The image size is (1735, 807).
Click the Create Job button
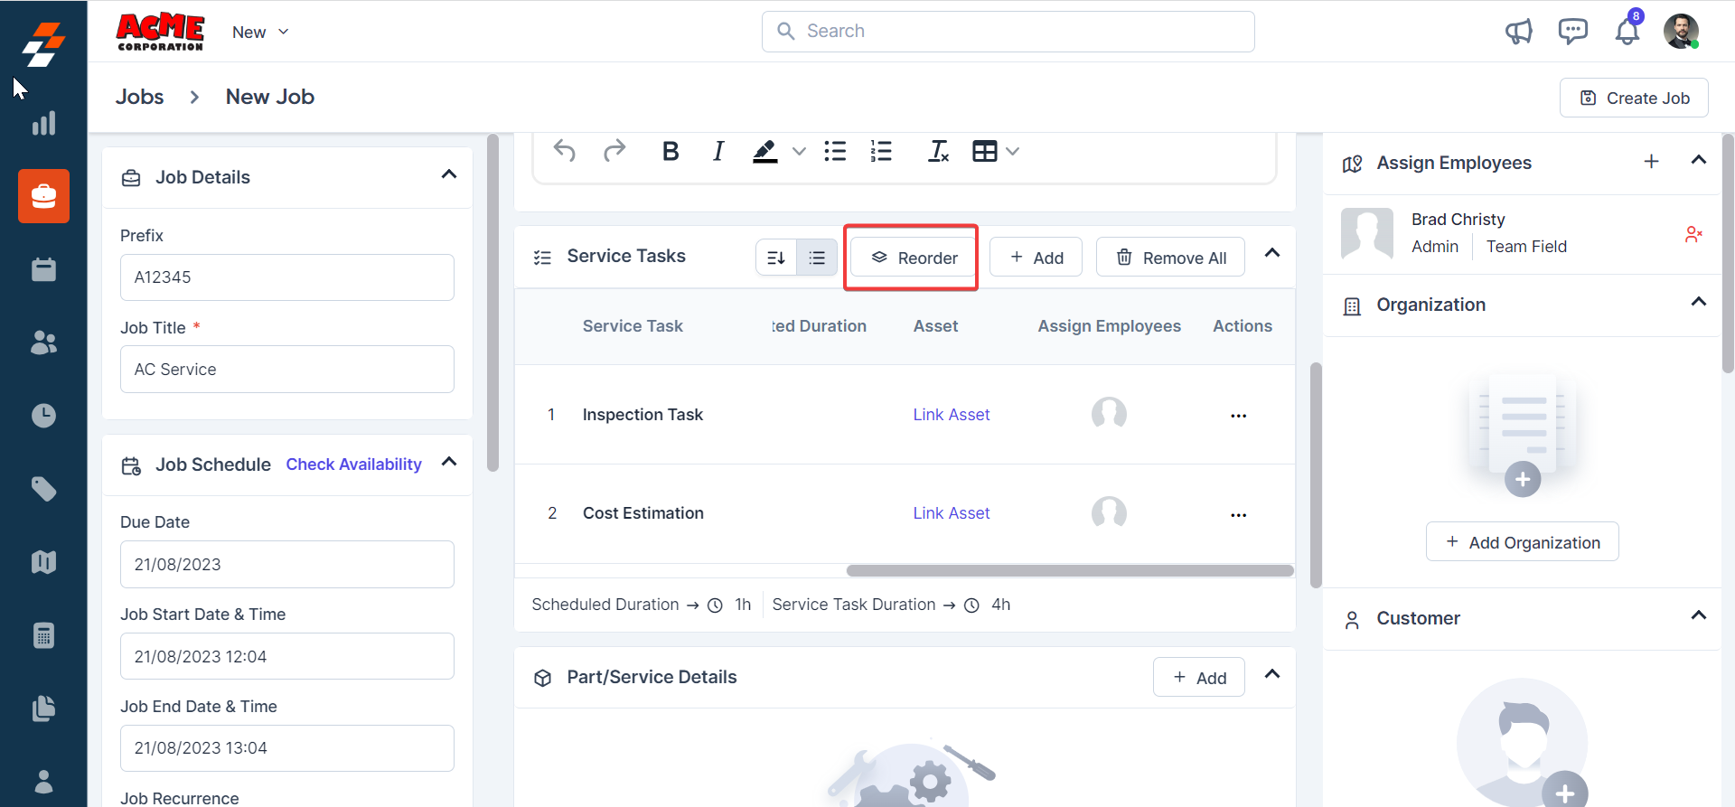pyautogui.click(x=1634, y=98)
